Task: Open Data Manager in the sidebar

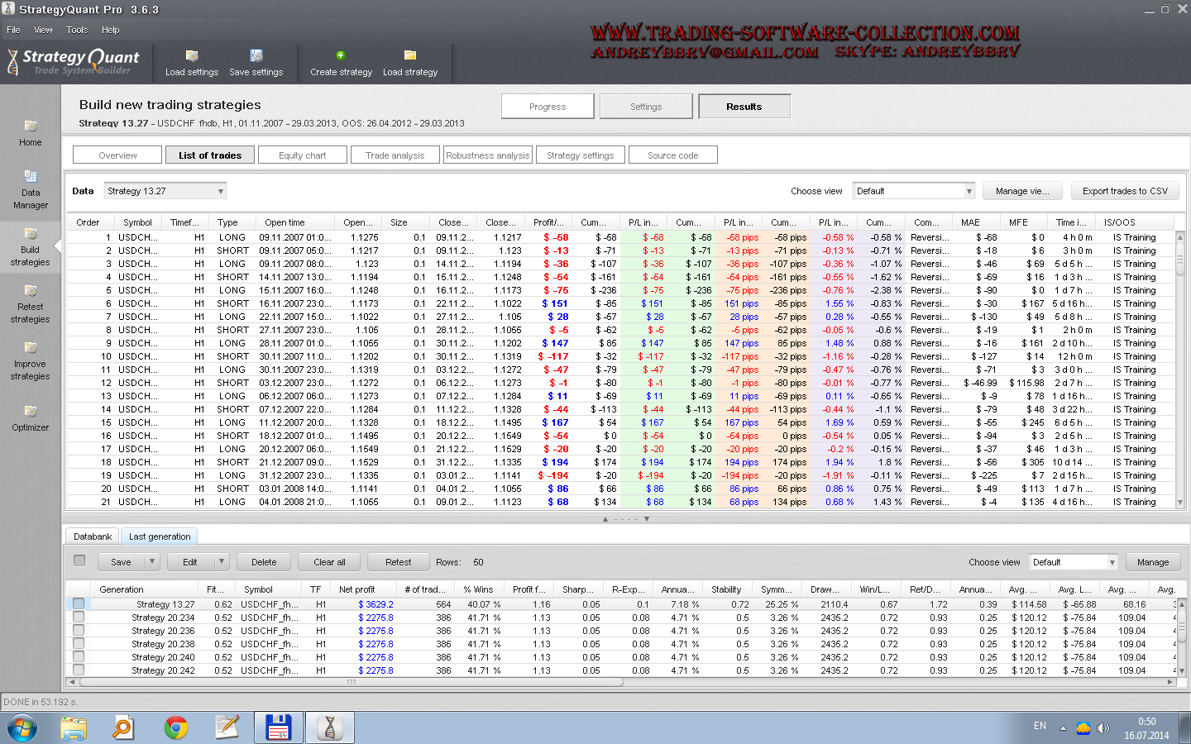Action: [31, 188]
